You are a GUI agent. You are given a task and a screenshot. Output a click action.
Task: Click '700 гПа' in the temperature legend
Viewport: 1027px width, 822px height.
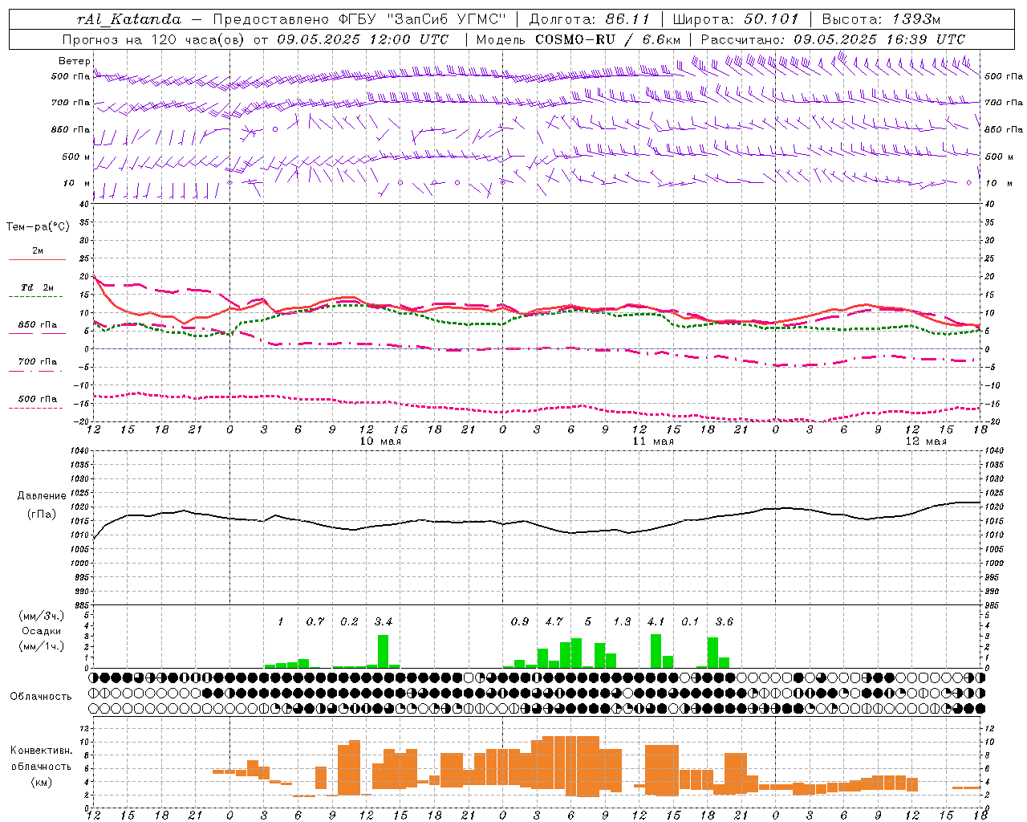tap(38, 362)
